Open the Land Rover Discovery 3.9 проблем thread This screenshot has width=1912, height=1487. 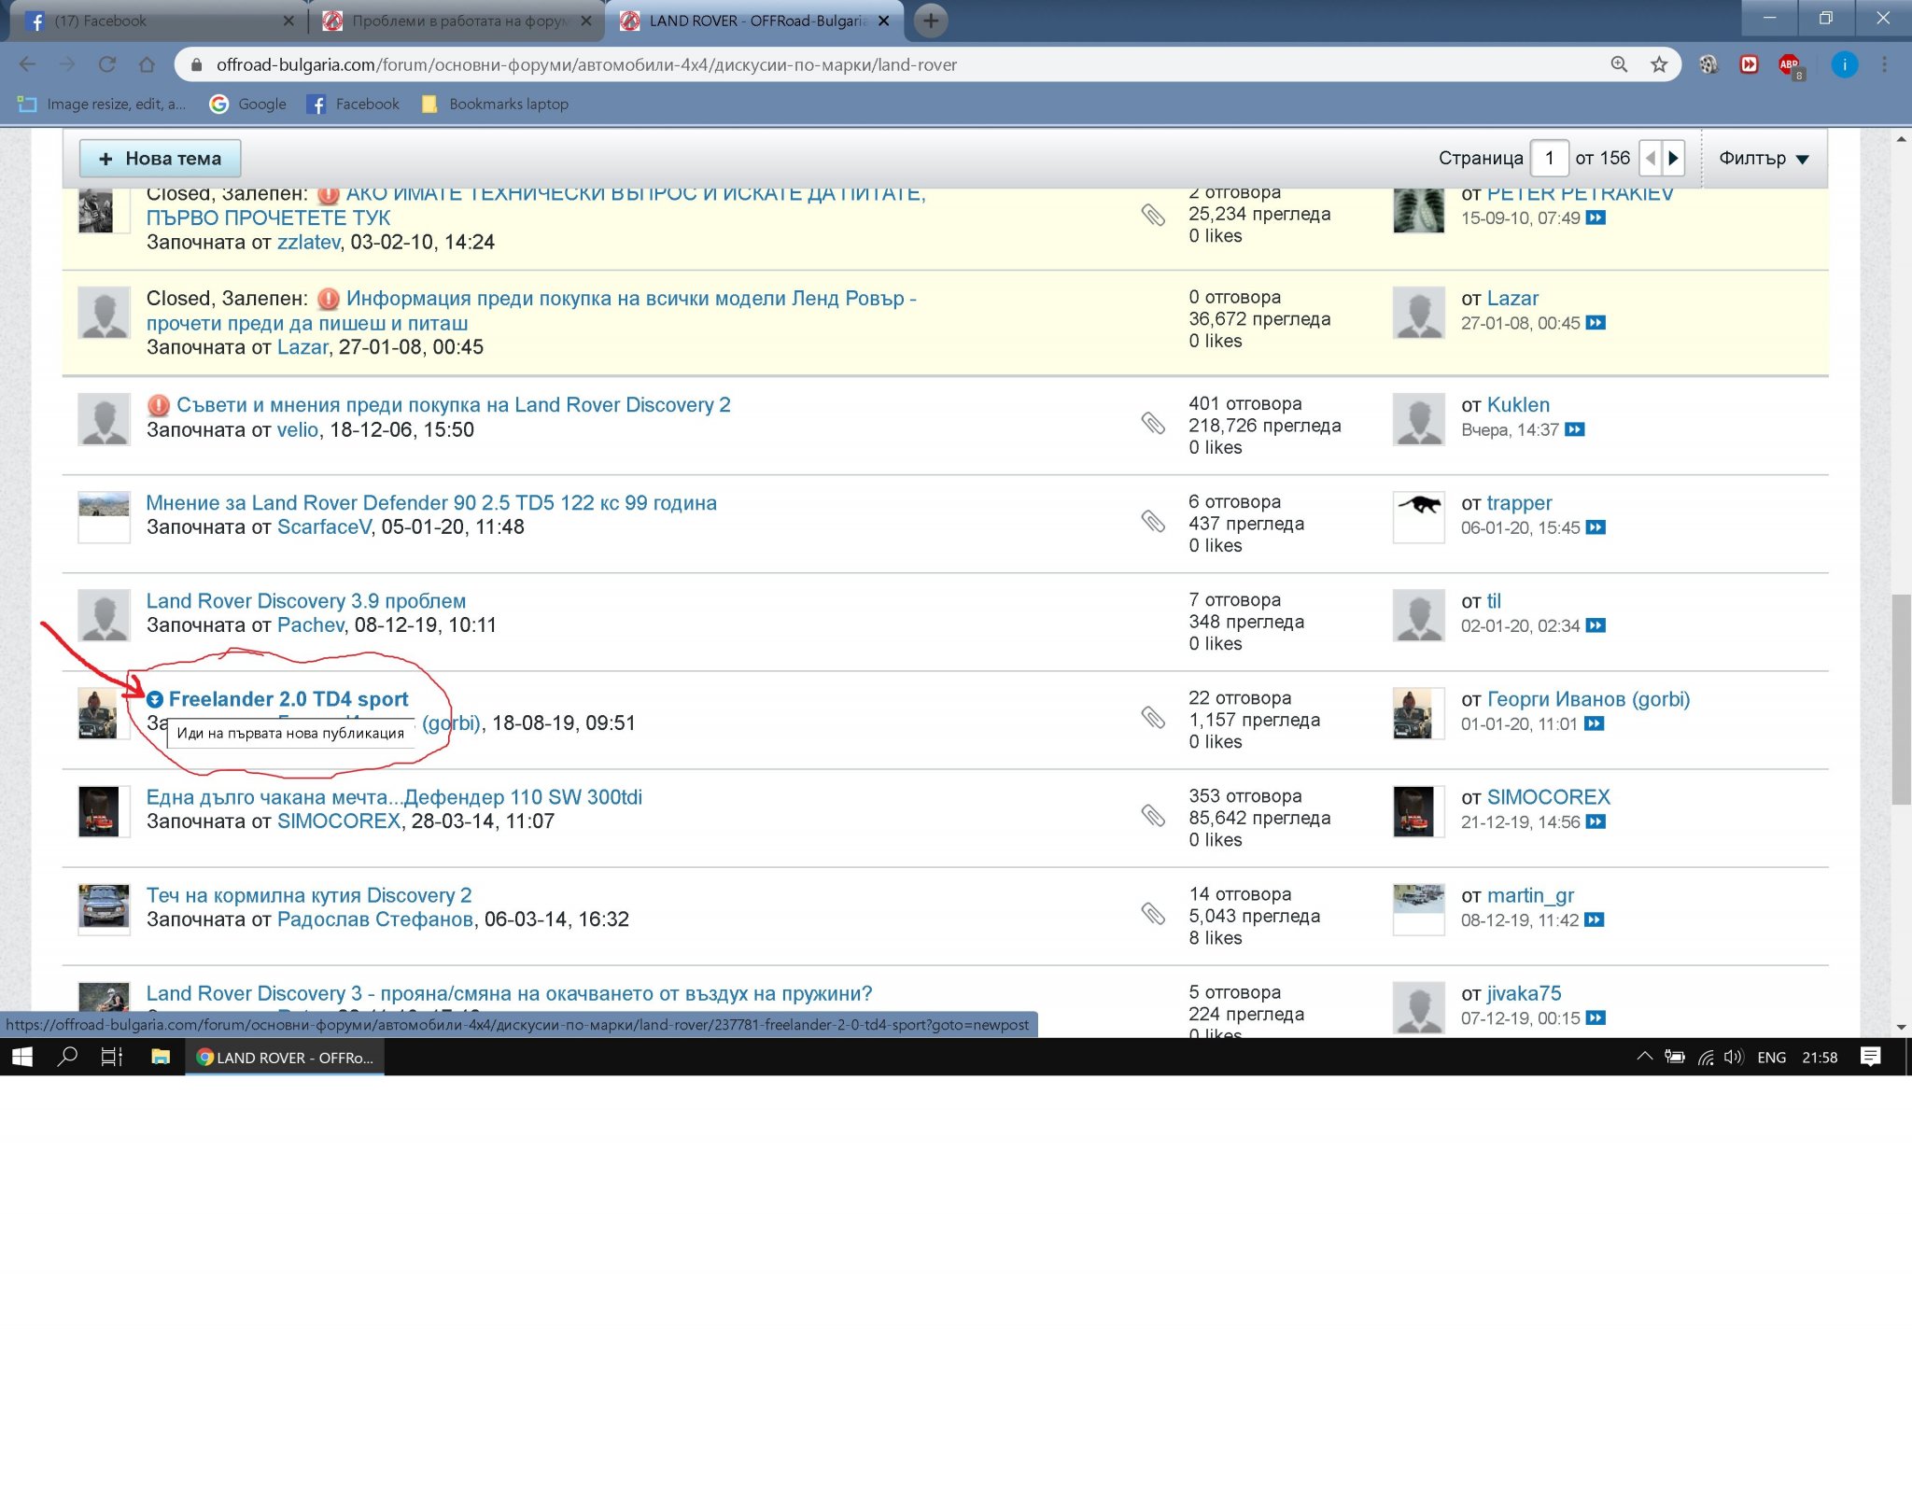[x=305, y=601]
